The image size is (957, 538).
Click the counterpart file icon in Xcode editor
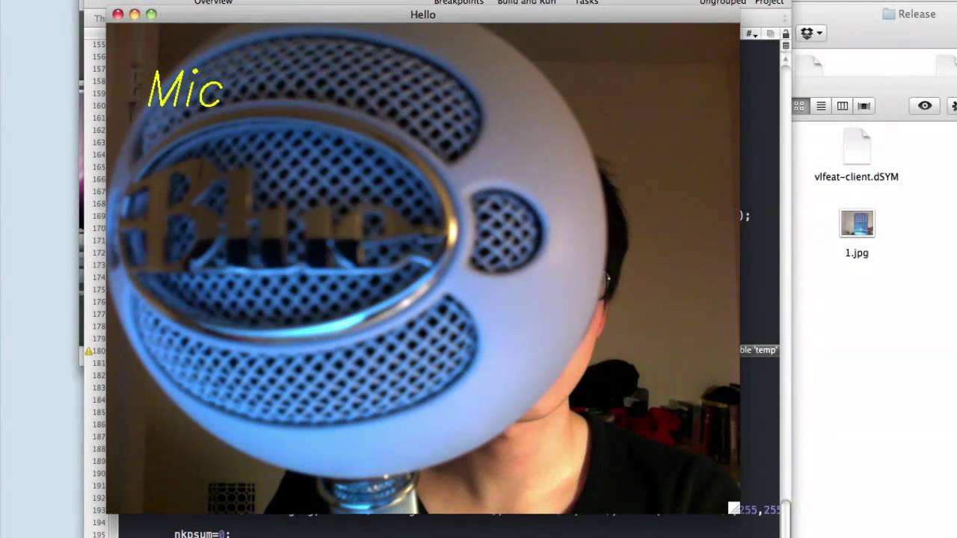coord(770,34)
